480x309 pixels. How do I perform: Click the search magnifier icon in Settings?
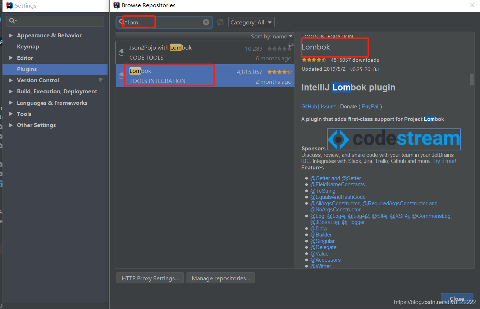click(13, 21)
